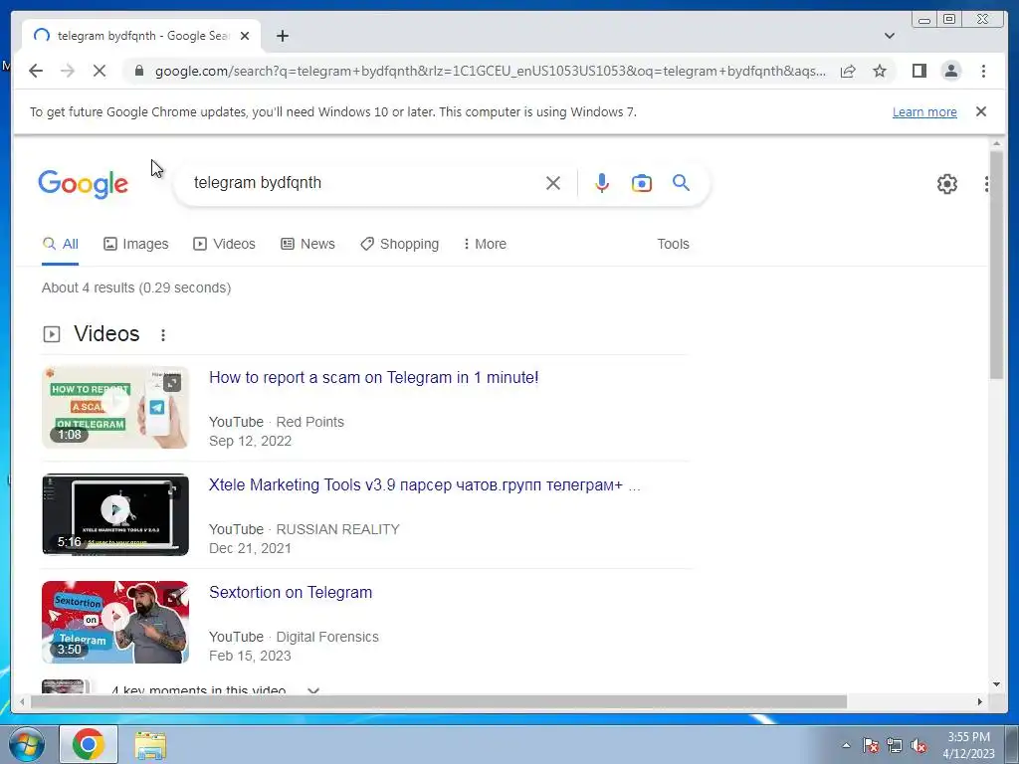Screen dimensions: 1019x764
Task: Submit search with the magnifier icon
Action: pyautogui.click(x=681, y=183)
